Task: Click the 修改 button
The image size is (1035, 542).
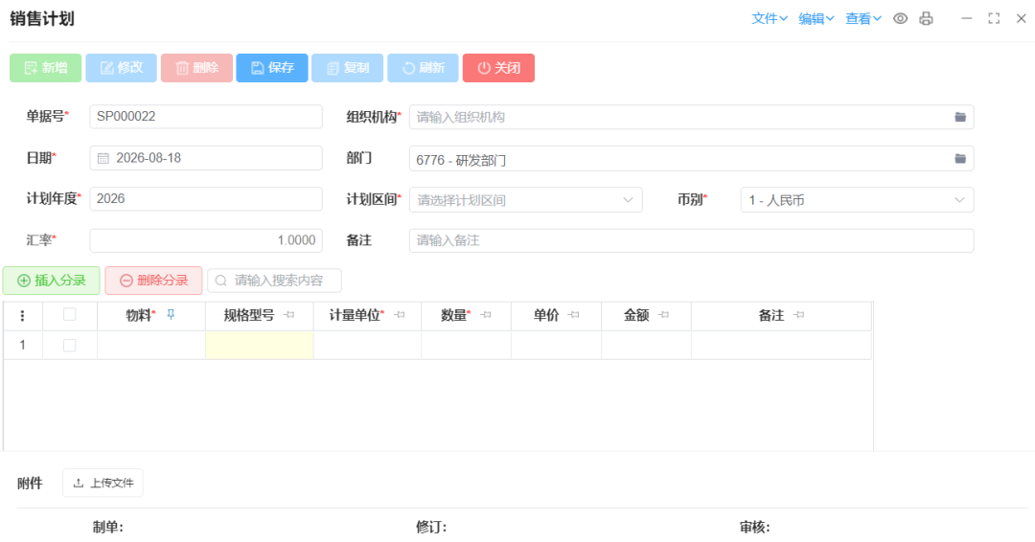Action: point(121,68)
